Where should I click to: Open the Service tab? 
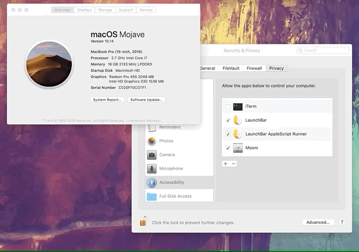[146, 10]
